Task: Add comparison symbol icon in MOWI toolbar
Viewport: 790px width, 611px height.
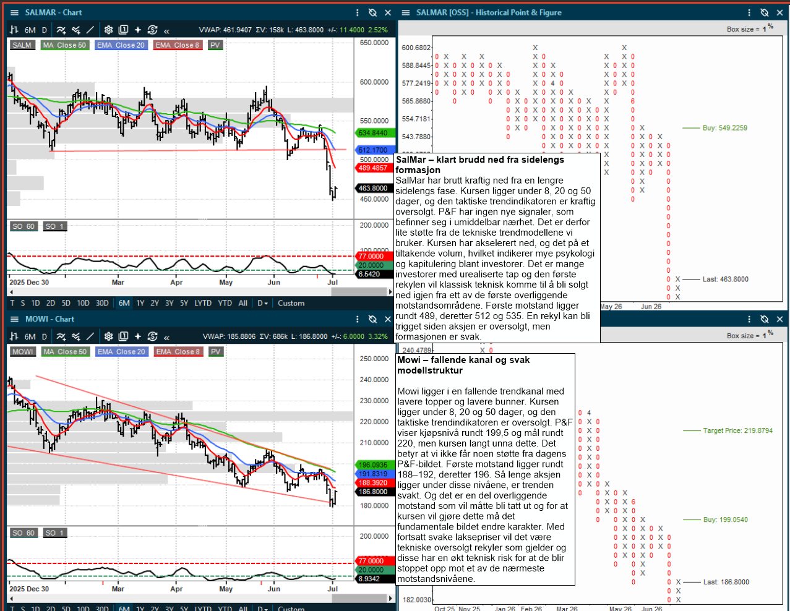Action: point(75,336)
